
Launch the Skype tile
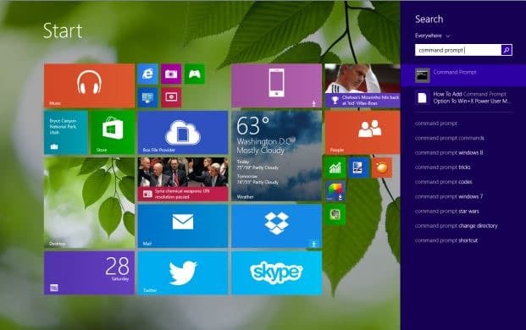pyautogui.click(x=276, y=273)
